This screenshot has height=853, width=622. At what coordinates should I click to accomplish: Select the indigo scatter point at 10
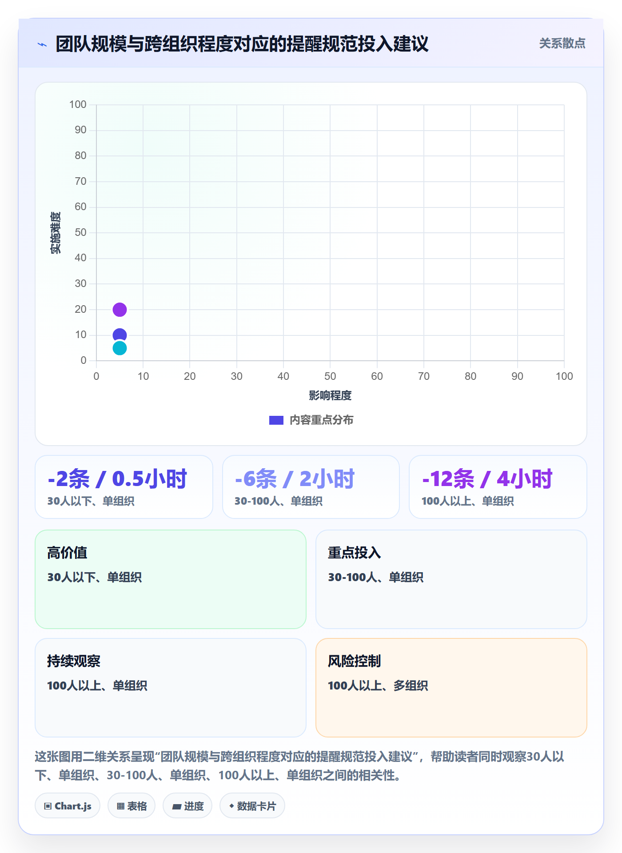pos(120,334)
